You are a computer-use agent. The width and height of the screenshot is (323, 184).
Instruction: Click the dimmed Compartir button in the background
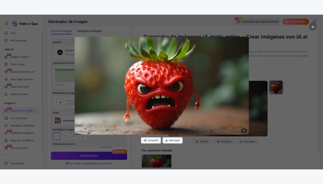click(x=224, y=142)
